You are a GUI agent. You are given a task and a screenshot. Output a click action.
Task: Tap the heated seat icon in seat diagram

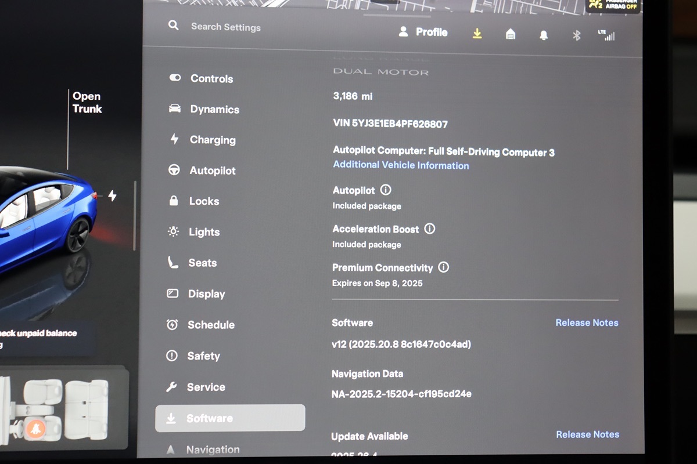34,429
